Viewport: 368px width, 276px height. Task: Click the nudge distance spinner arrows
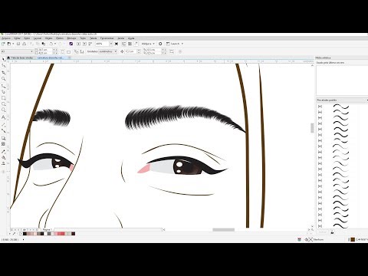coord(139,51)
